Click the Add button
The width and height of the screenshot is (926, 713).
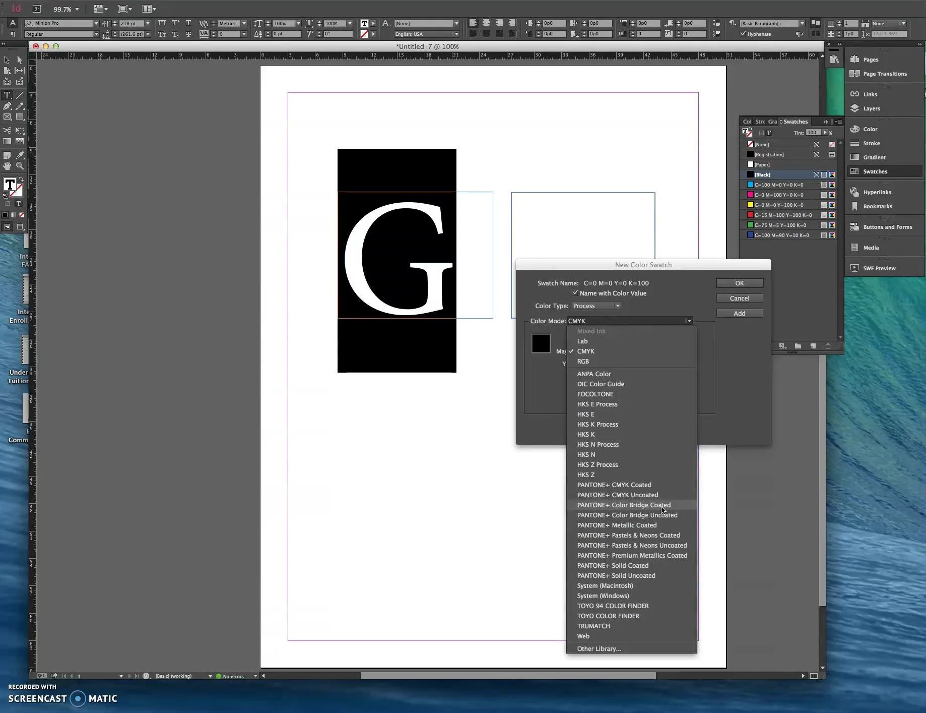coord(739,313)
